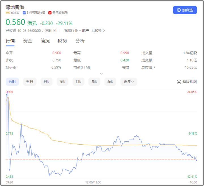
Task: Open the 所属行业 dropdown
Action: click(x=72, y=31)
